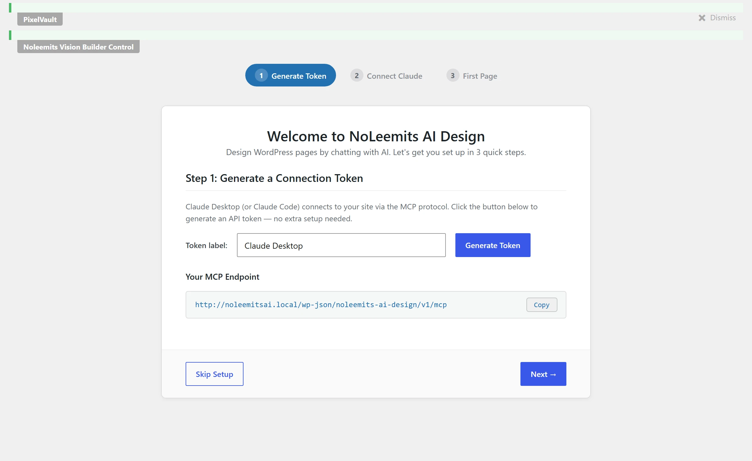The height and width of the screenshot is (461, 752).
Task: Click the Noleemits Vision Builder Control label
Action: click(x=78, y=47)
